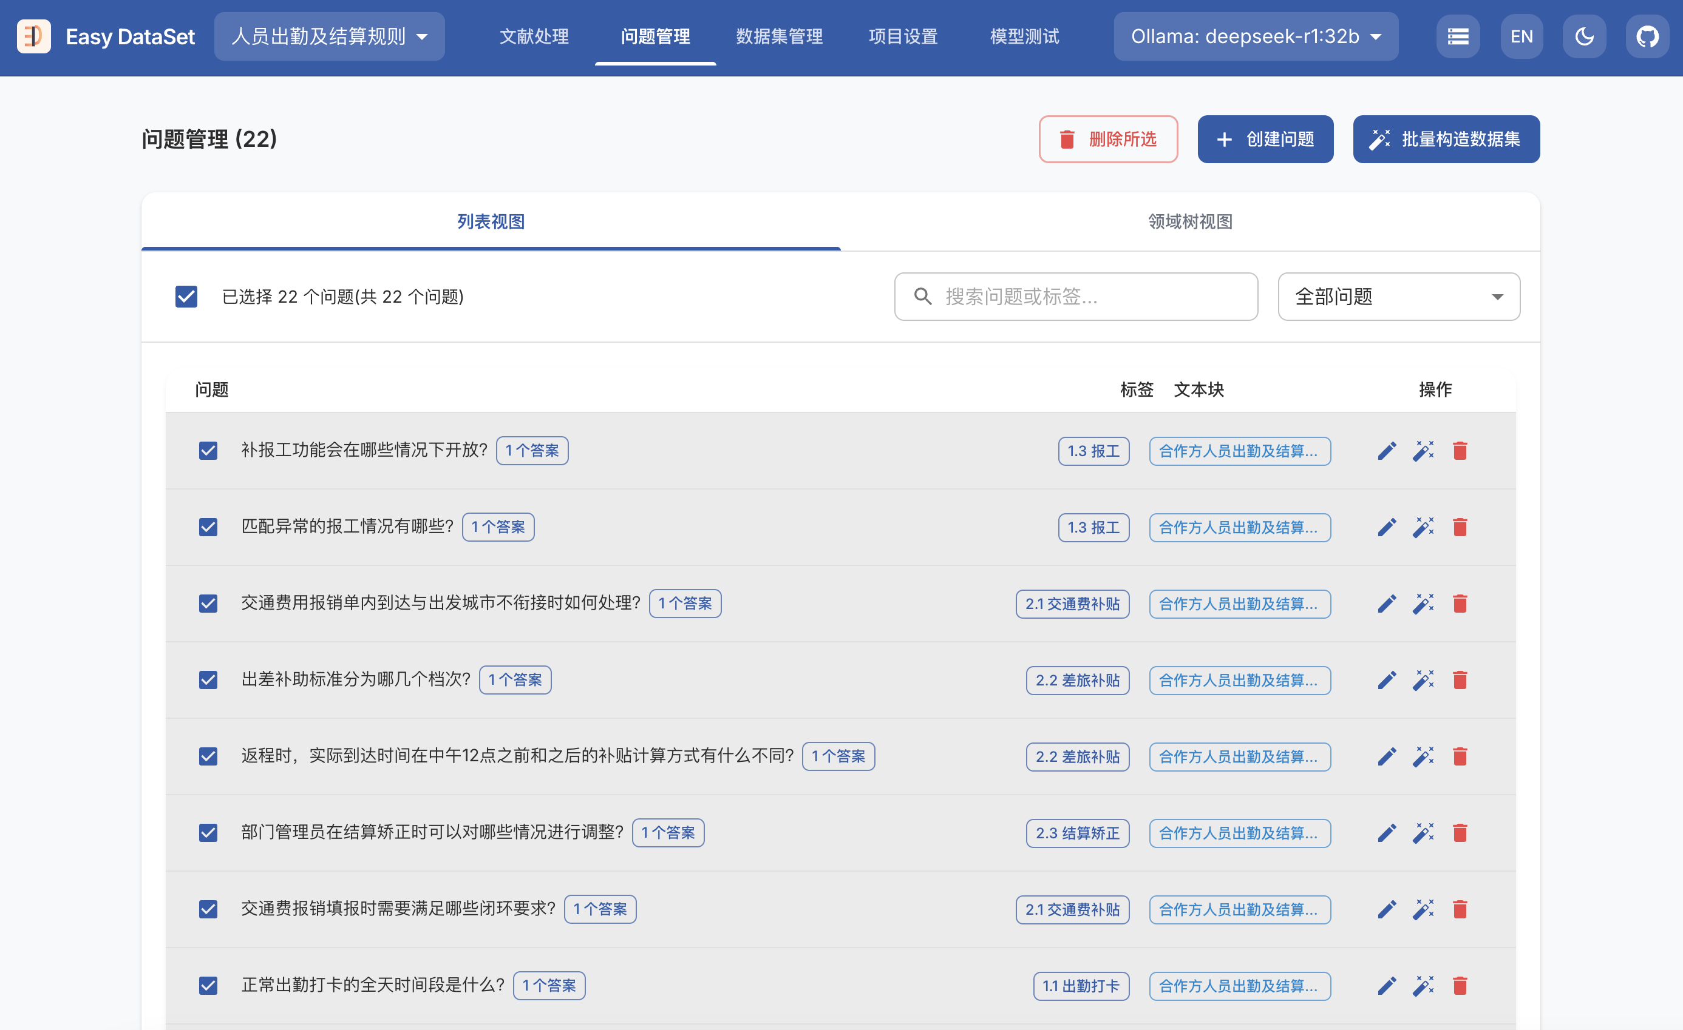Open the task list icon in header
Screen dimensions: 1683x1030
1458,36
